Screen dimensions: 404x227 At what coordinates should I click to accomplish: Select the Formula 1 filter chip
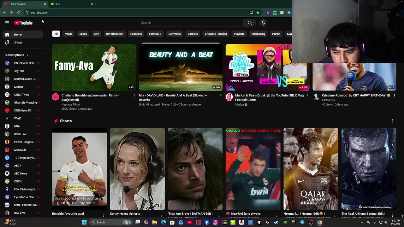155,34
